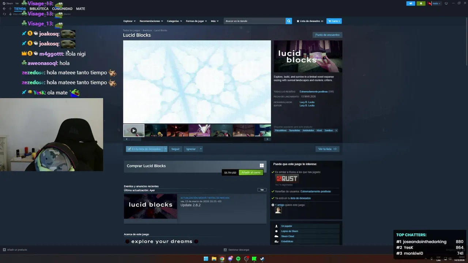The width and height of the screenshot is (468, 263).
Task: Click '1 amigo' quiere este juego link
Action: 279,205
